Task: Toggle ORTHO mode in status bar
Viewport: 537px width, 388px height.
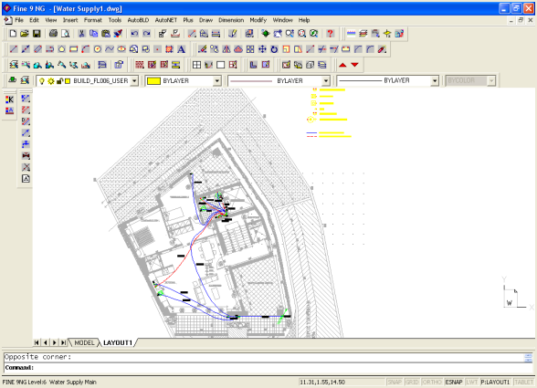Action: point(431,382)
